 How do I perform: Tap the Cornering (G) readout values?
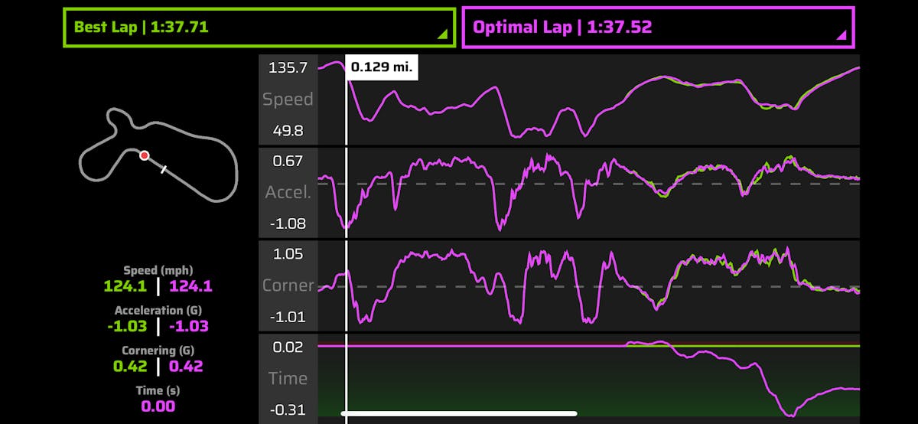coord(158,367)
